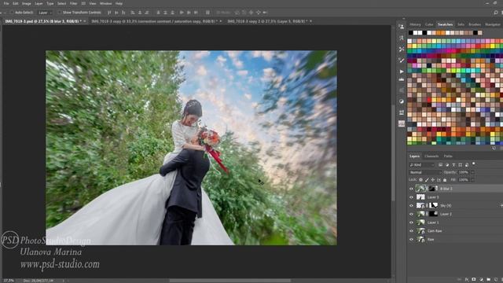The width and height of the screenshot is (503, 283).
Task: Select the Layer 1 layer name
Action: tap(433, 222)
